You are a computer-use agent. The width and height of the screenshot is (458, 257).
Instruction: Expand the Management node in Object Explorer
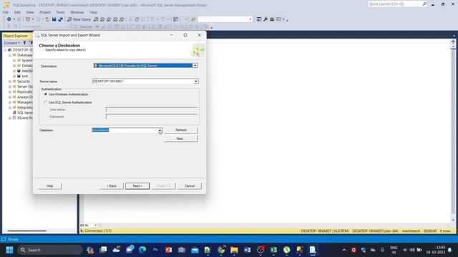[10, 102]
